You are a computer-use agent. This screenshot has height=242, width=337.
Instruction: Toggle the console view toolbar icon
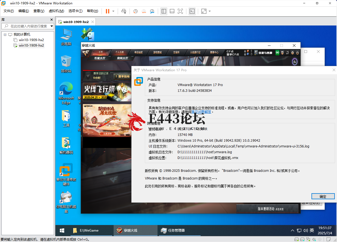pos(192,11)
